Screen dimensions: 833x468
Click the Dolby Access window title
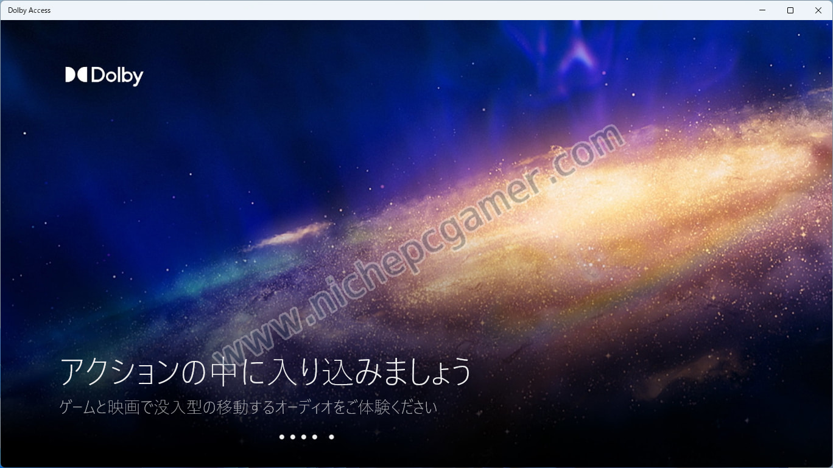coord(29,10)
